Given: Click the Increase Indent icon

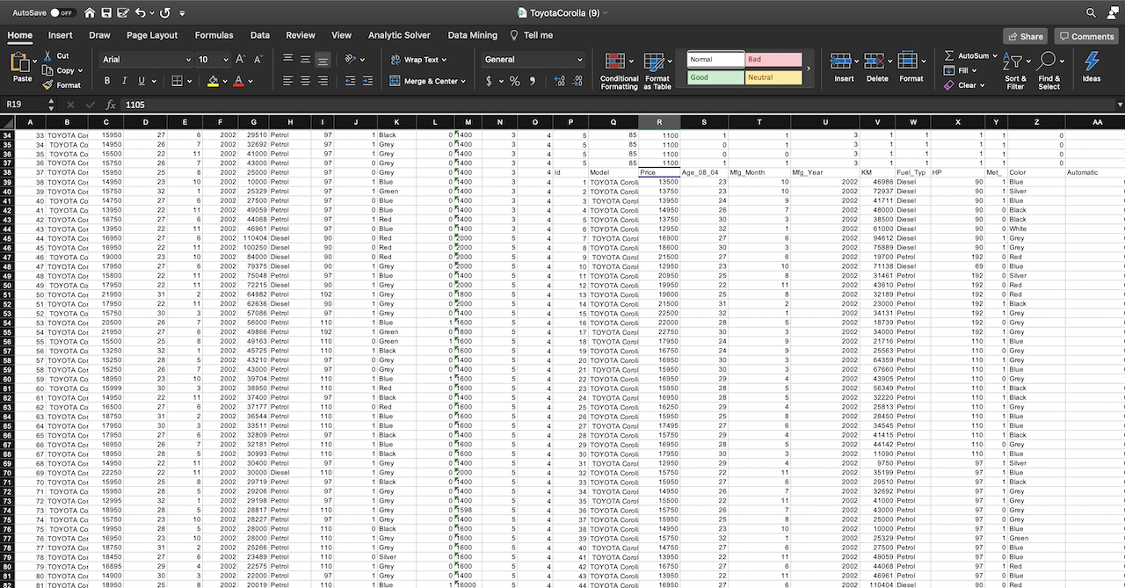Looking at the screenshot, I should point(367,81).
